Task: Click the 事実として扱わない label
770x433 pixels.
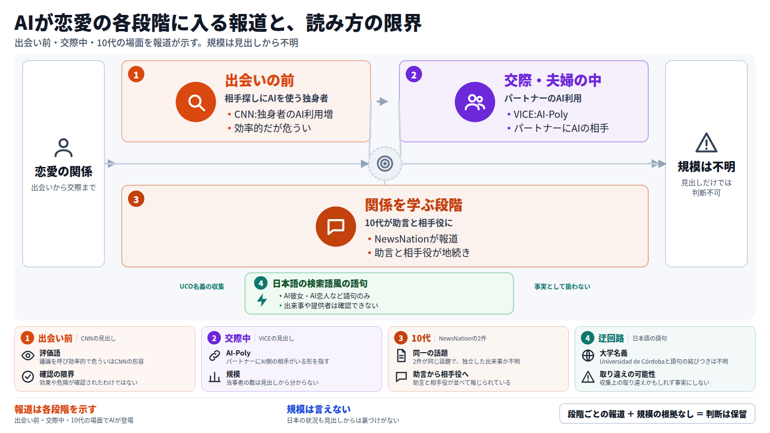Action: pyautogui.click(x=562, y=286)
